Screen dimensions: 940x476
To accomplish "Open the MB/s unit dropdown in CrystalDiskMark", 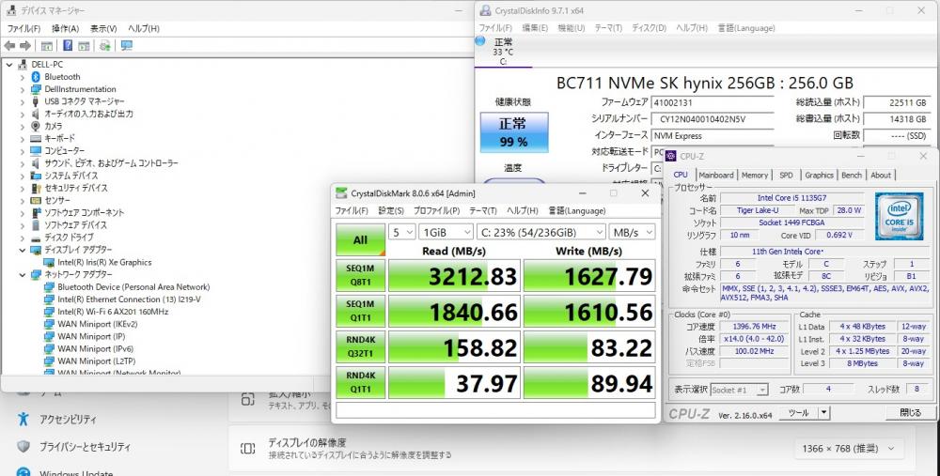I will point(632,232).
